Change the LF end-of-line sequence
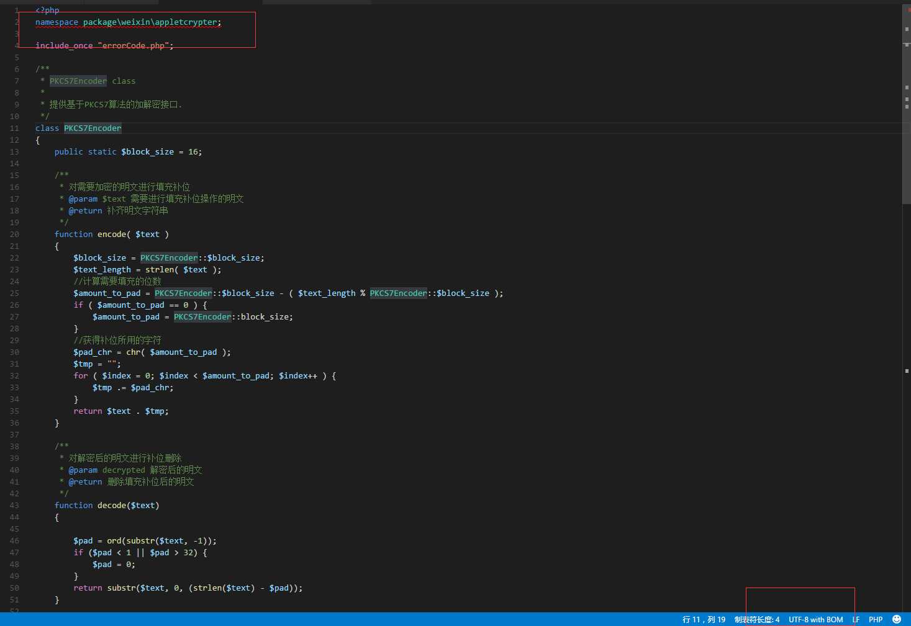This screenshot has width=911, height=626. [856, 619]
